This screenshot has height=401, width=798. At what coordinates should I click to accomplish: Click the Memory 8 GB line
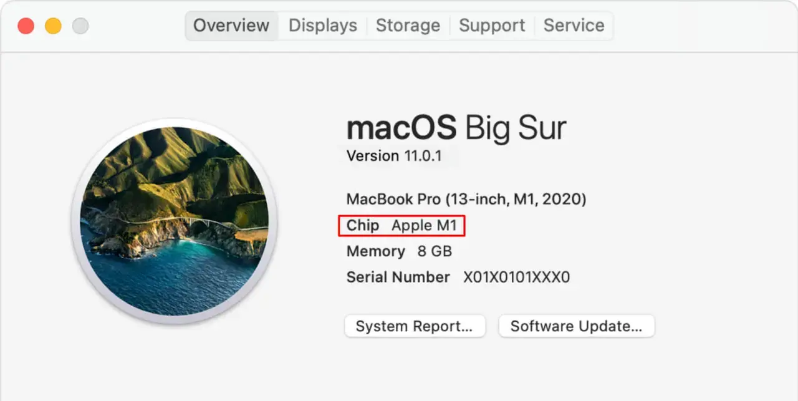pyautogui.click(x=399, y=251)
